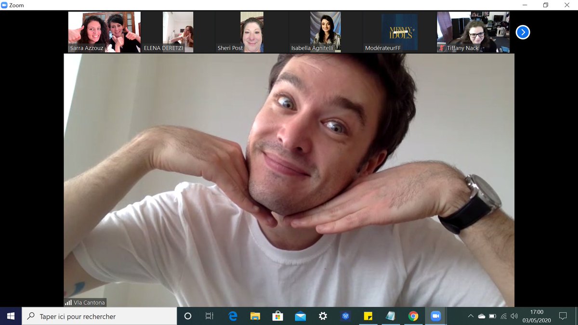Click the Vla Cantona name label
Viewport: 578px width, 325px height.
[x=89, y=303]
